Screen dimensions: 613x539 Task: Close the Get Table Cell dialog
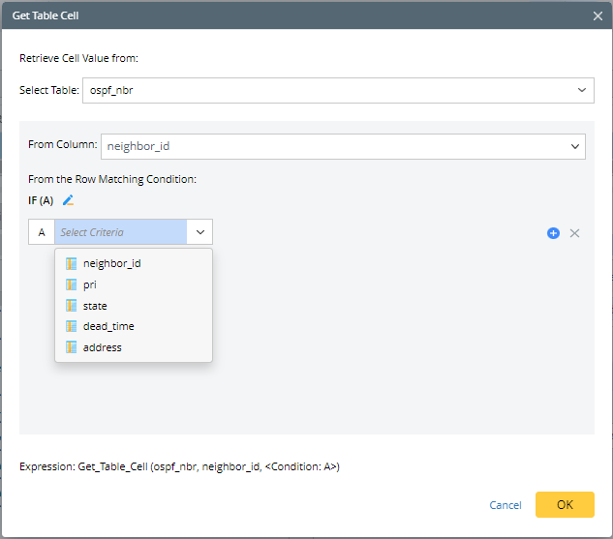coord(597,15)
